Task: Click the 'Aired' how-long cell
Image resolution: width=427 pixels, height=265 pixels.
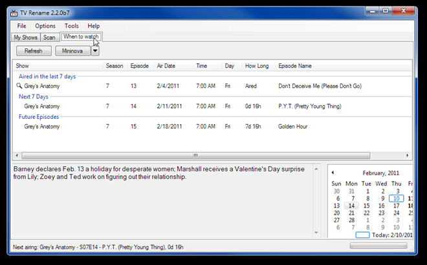Action: 251,86
